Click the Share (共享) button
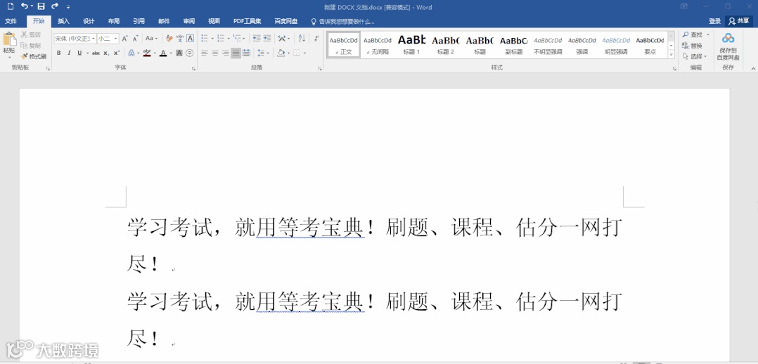The width and height of the screenshot is (758, 364). tap(739, 21)
